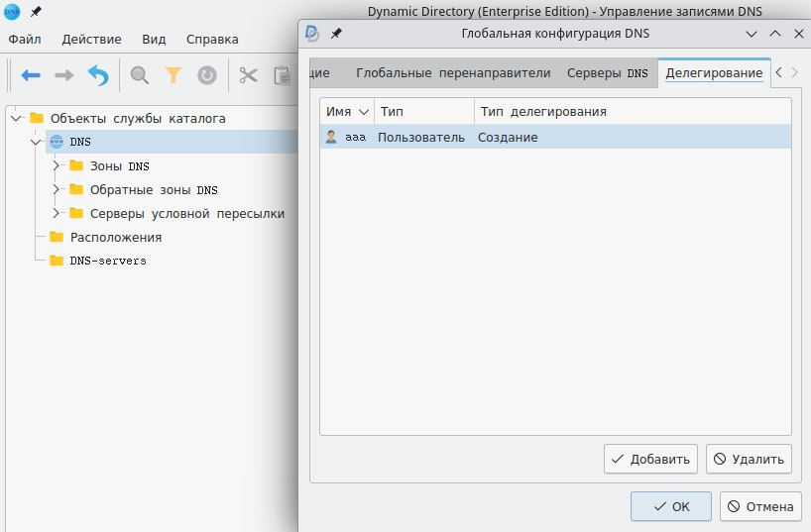Image resolution: width=811 pixels, height=532 pixels.
Task: Collapse the Объекты службы каталога node
Action: point(16,118)
